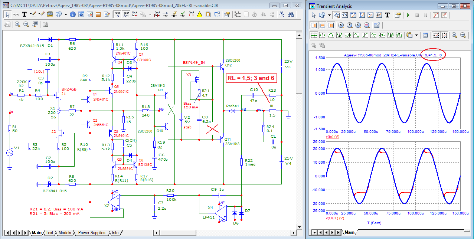
Task: Select the schematic Main tab
Action: pos(36,233)
